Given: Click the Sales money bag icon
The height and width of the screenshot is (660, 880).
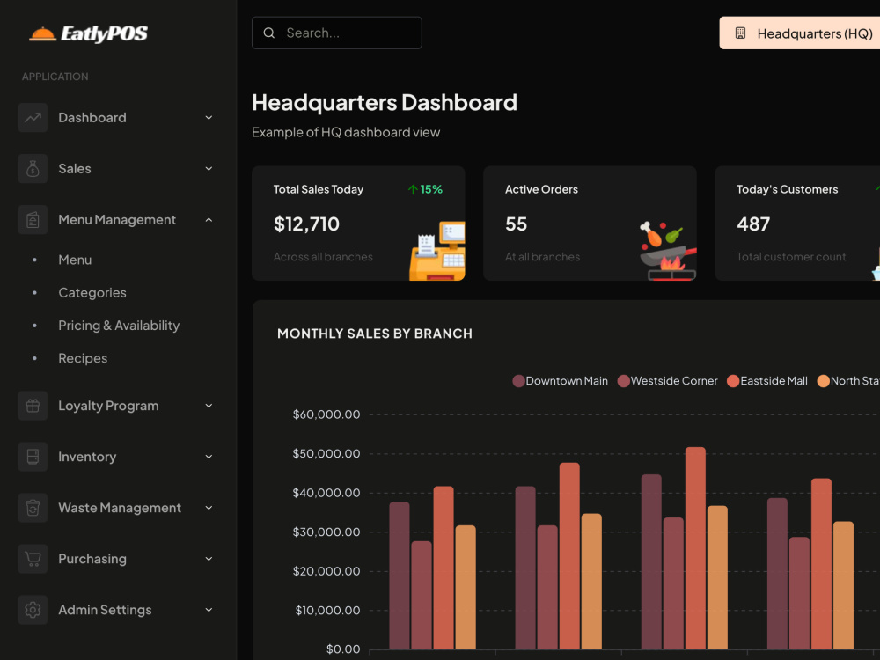Looking at the screenshot, I should coord(33,169).
